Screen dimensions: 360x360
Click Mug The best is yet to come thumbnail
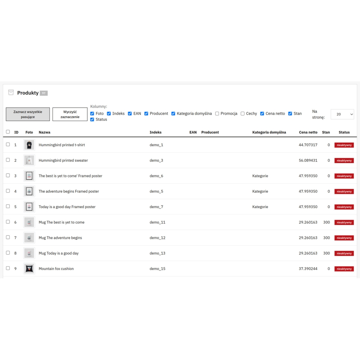tap(29, 222)
